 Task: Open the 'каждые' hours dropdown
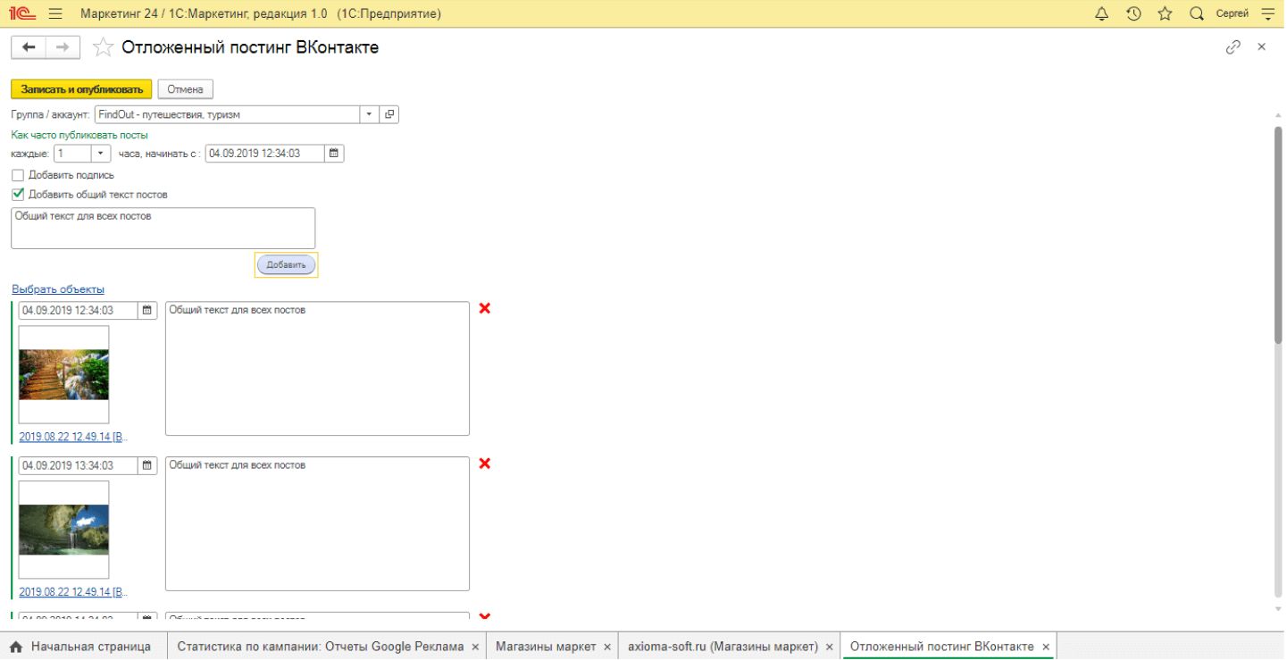pos(100,154)
